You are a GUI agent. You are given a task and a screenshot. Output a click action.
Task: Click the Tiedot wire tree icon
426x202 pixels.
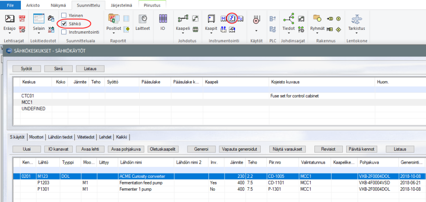pyautogui.click(x=288, y=19)
